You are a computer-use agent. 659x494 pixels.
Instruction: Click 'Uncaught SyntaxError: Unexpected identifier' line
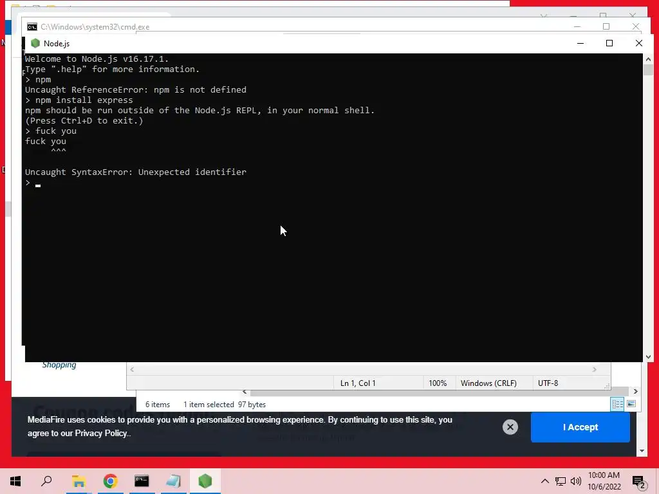click(136, 172)
